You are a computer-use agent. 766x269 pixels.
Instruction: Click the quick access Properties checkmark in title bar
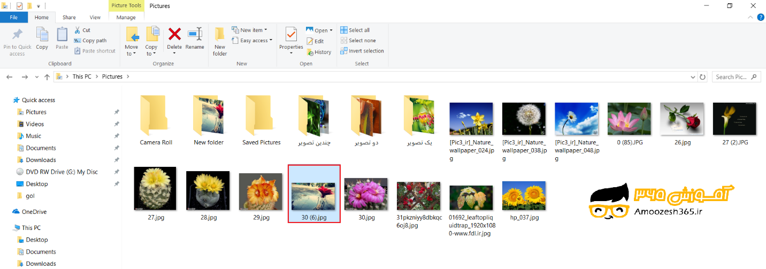click(x=20, y=6)
